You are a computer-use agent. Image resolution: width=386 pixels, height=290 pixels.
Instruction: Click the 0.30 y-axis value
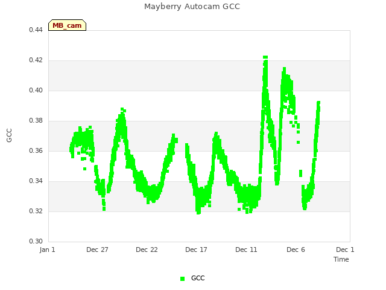point(36,242)
